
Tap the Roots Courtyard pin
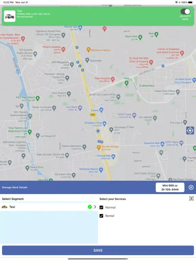pyautogui.click(x=54, y=108)
